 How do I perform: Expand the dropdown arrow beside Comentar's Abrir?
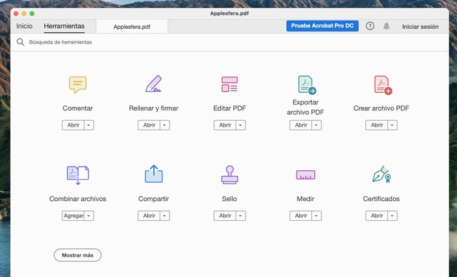89,125
